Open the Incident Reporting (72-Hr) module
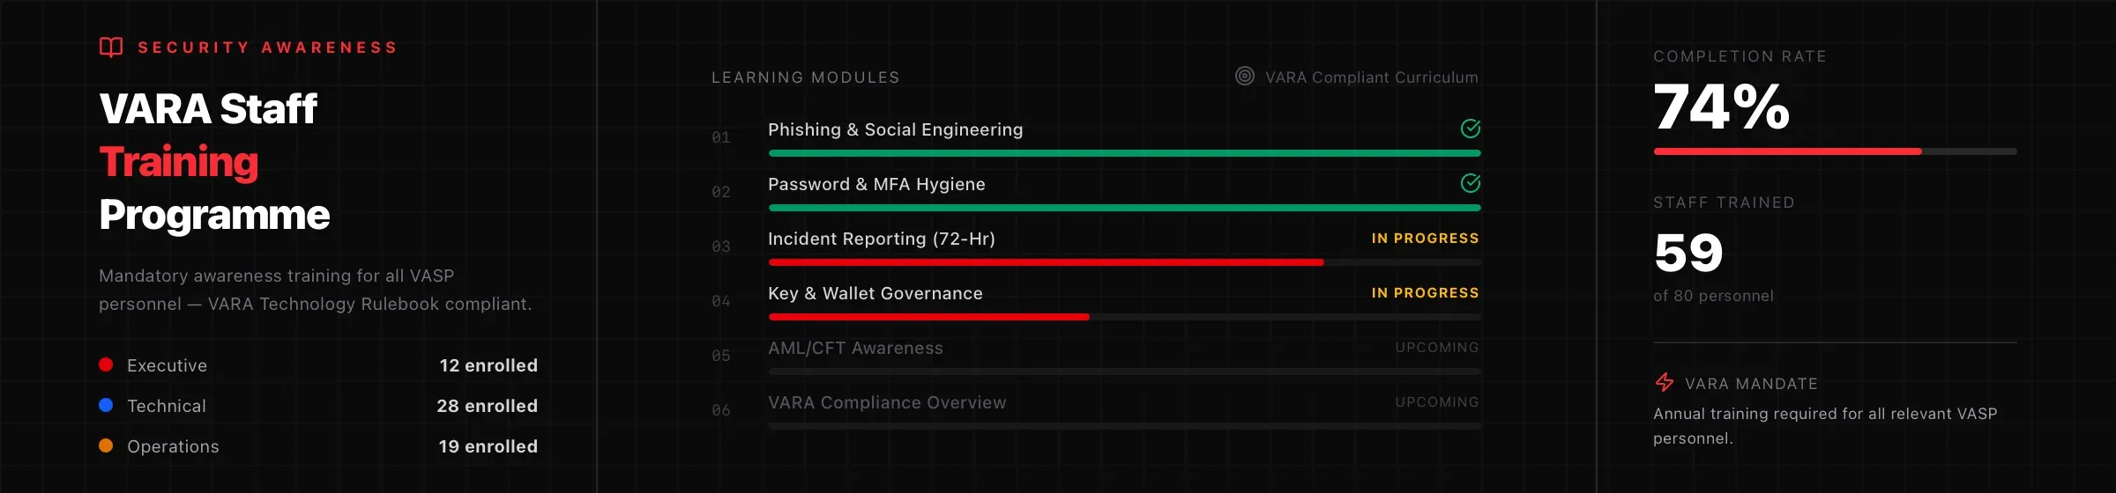 coord(882,239)
